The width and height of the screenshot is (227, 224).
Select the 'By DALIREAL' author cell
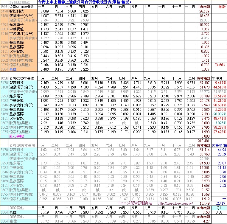click(20, 2)
